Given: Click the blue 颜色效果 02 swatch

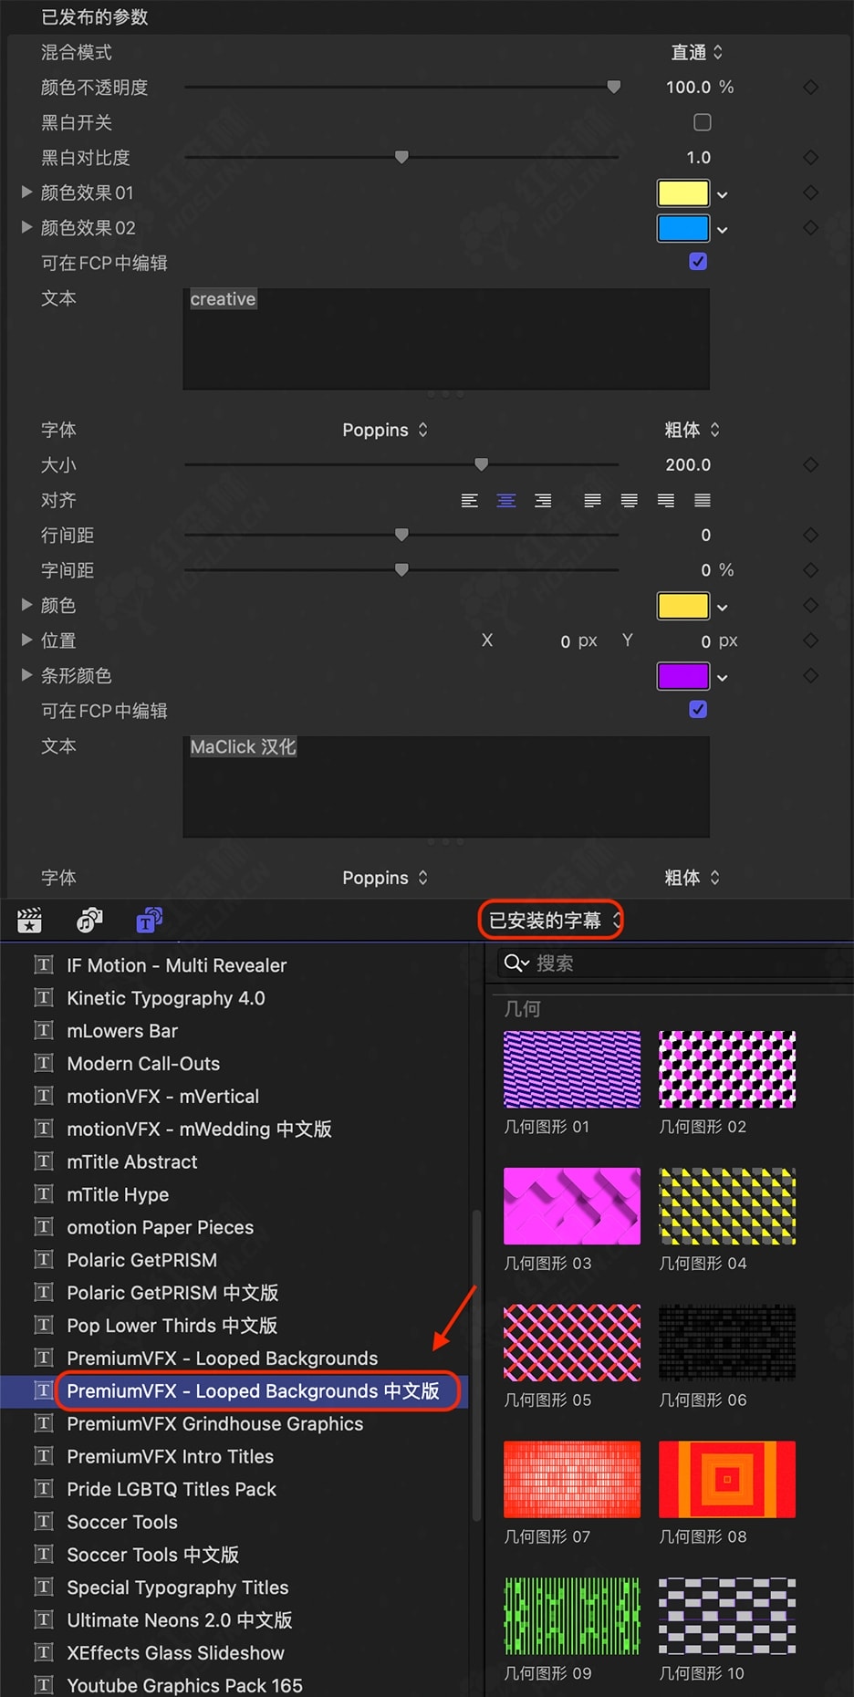Looking at the screenshot, I should pos(683,228).
